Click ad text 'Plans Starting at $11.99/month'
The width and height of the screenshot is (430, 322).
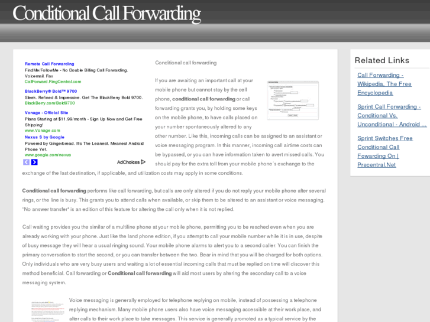coord(55,119)
